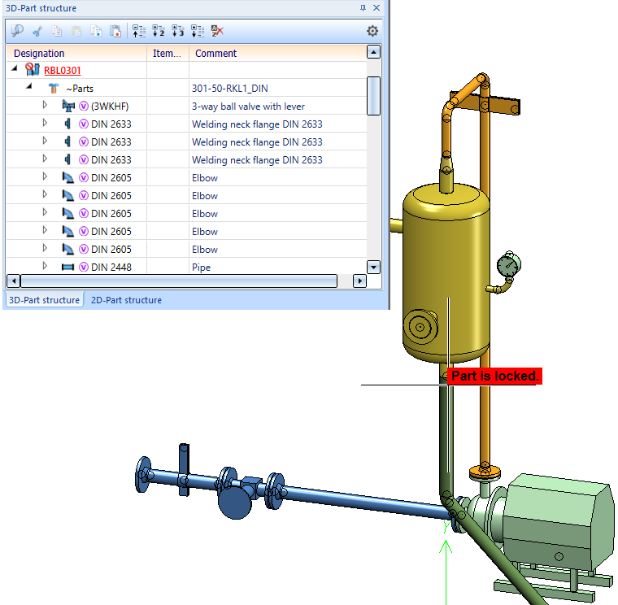Viewport: 618px width, 605px height.
Task: Click the copy-with-blue-dot icon
Action: coord(96,31)
